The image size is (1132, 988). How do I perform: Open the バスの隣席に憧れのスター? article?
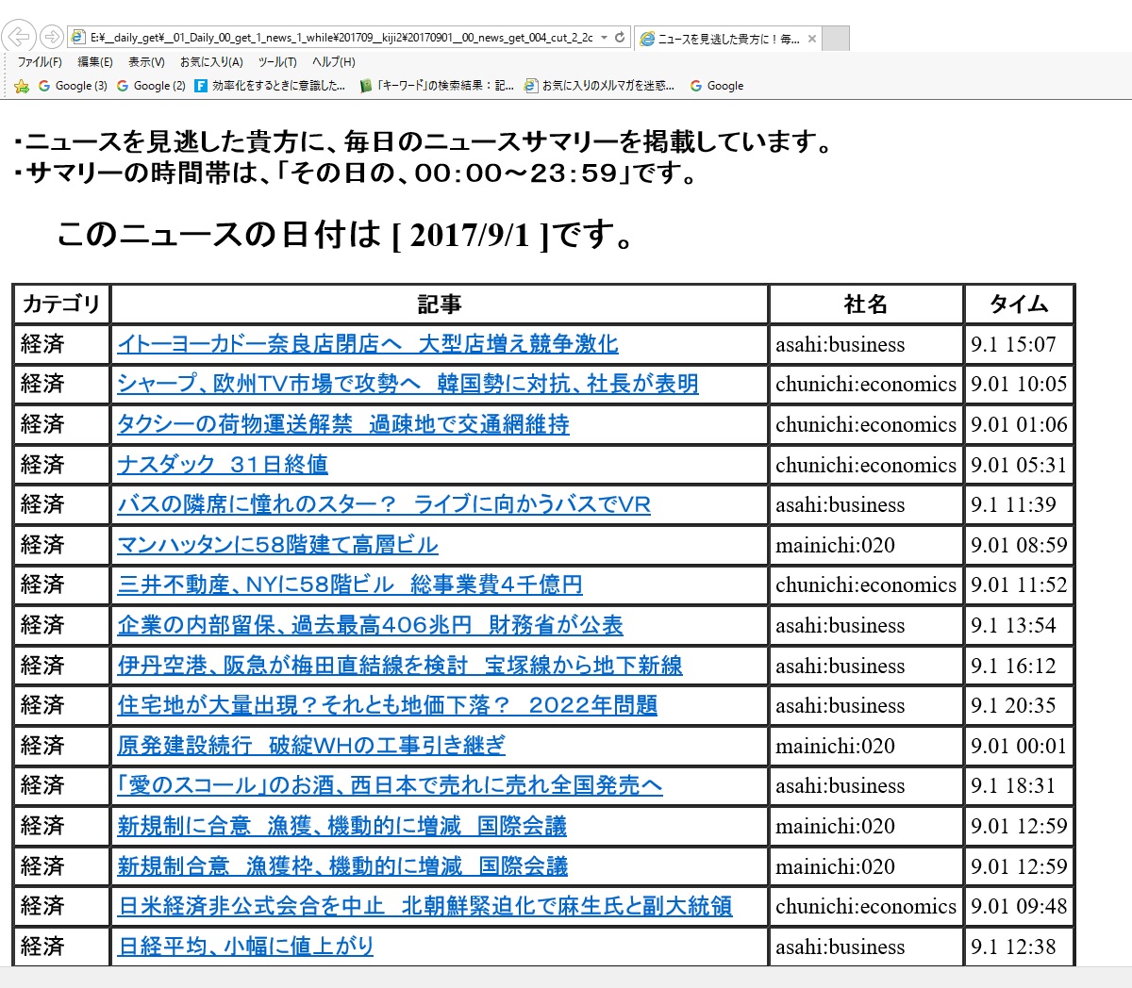384,504
